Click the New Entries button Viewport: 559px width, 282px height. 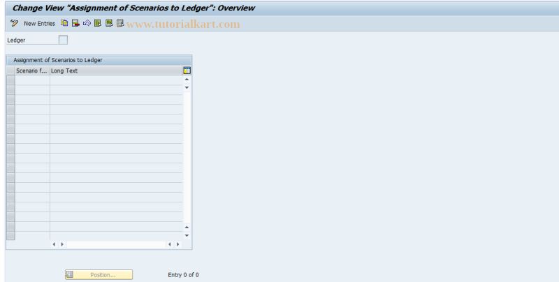point(39,24)
